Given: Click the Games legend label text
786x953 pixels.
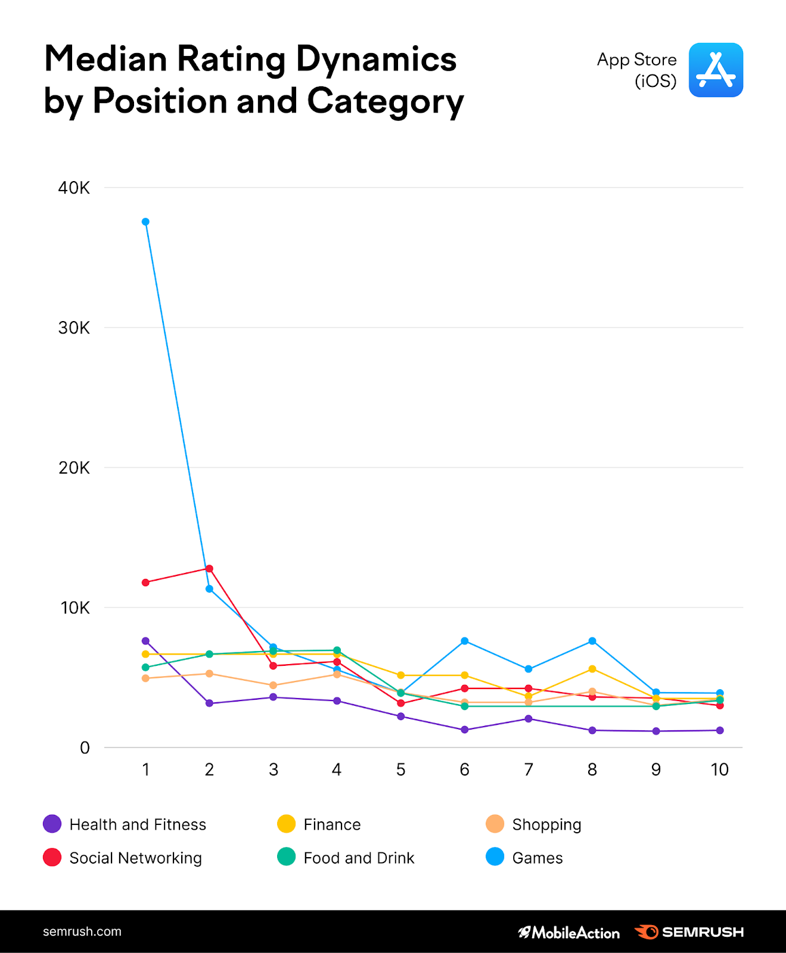Looking at the screenshot, I should point(538,858).
